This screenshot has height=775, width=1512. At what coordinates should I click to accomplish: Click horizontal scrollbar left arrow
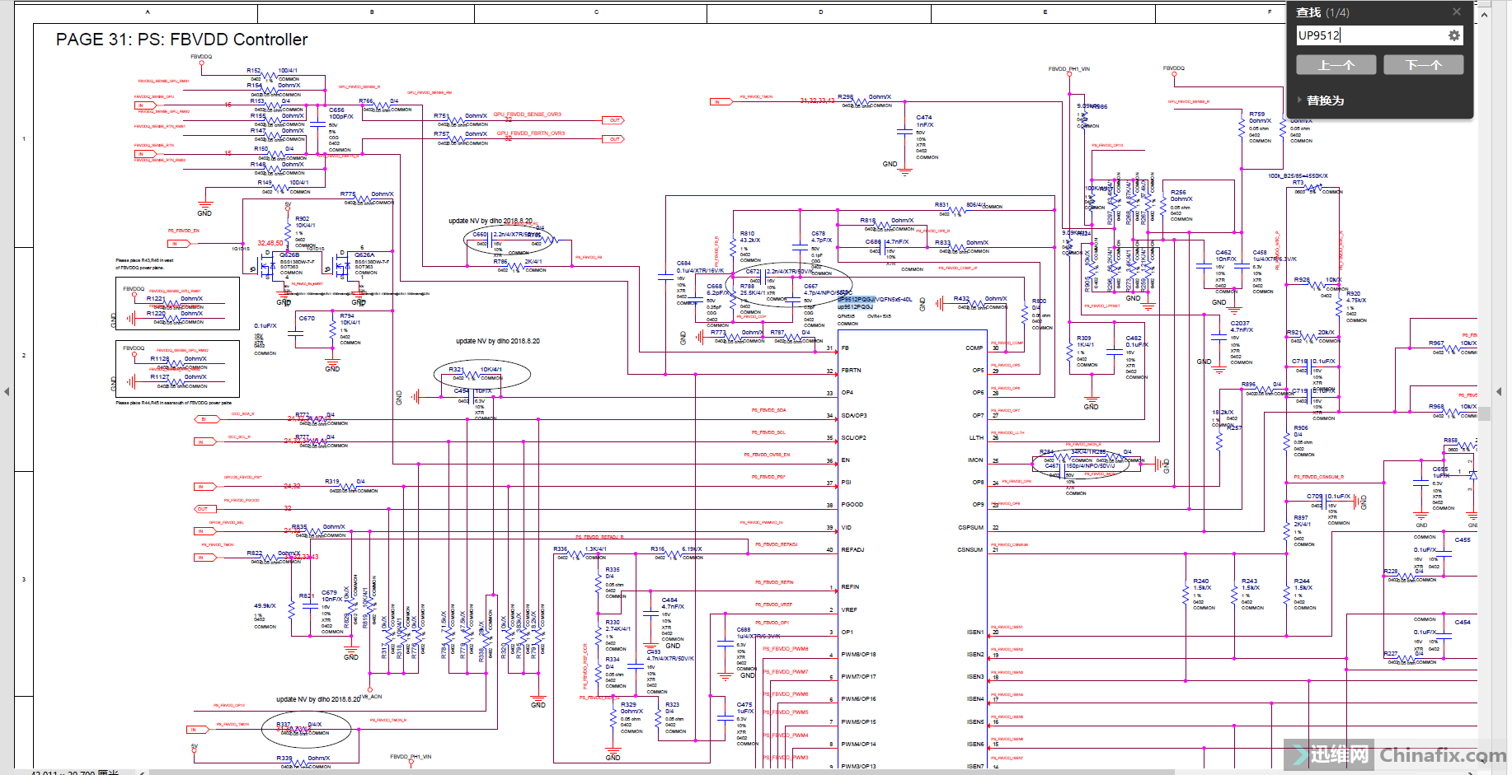click(143, 772)
